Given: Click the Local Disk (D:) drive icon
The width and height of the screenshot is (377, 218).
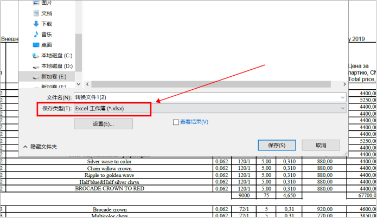Looking at the screenshot, I should coord(36,67).
